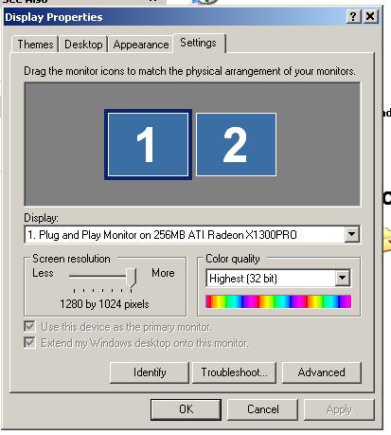Open the Troubleshoot dialog
The image size is (391, 435).
pyautogui.click(x=234, y=372)
